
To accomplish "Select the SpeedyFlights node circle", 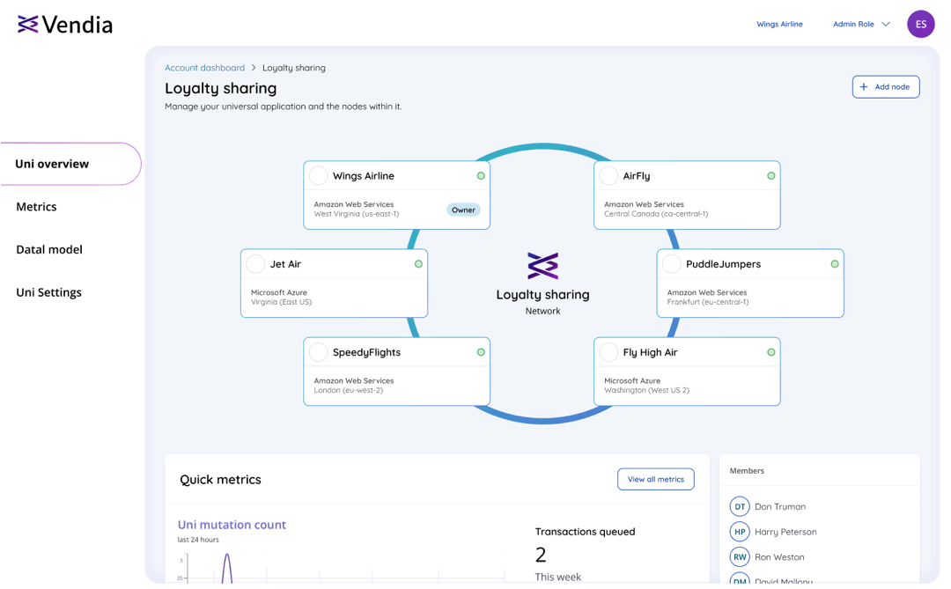I will pos(319,352).
